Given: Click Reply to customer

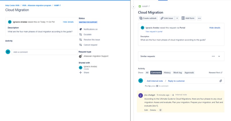Looking at the screenshot, I should point(176,81).
